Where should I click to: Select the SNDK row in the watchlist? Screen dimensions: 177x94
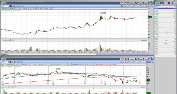point(166,28)
